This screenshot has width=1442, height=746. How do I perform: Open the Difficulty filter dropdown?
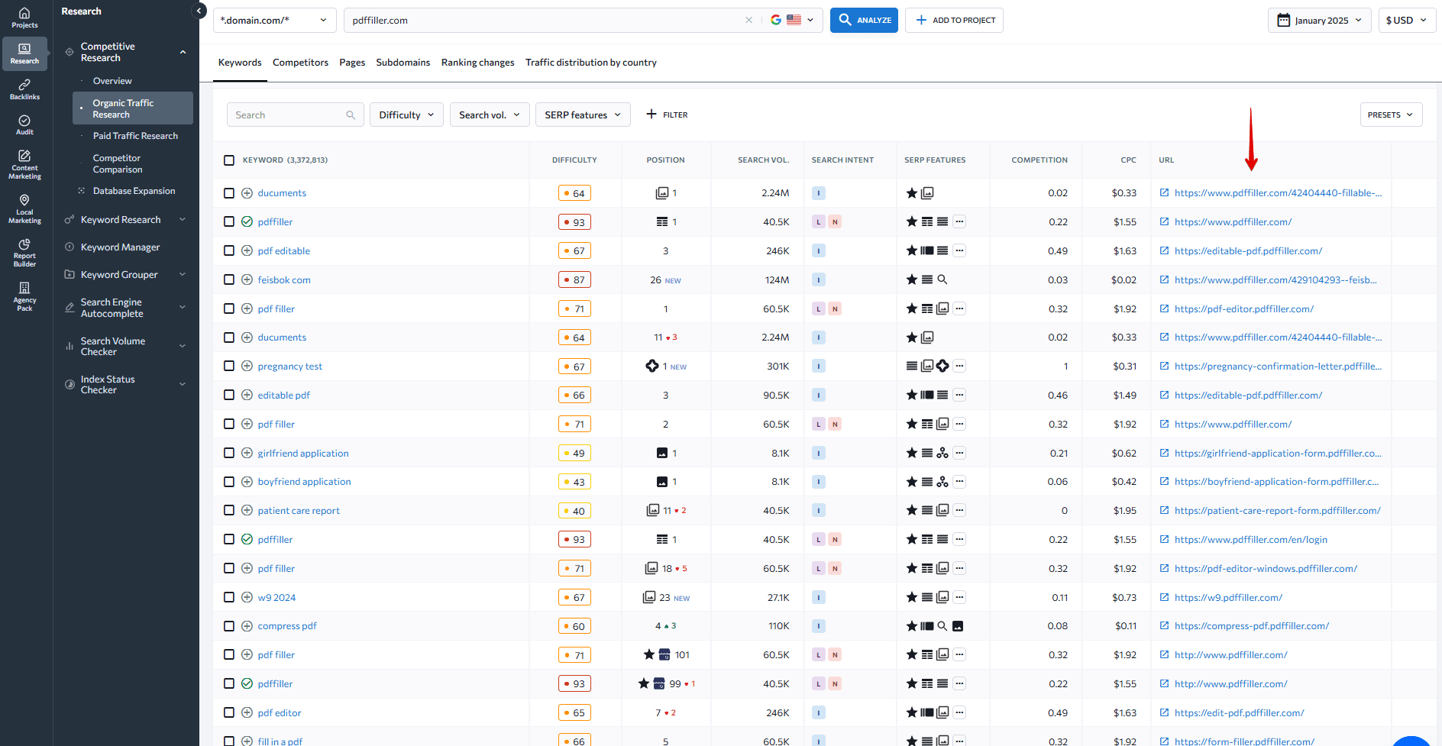406,115
